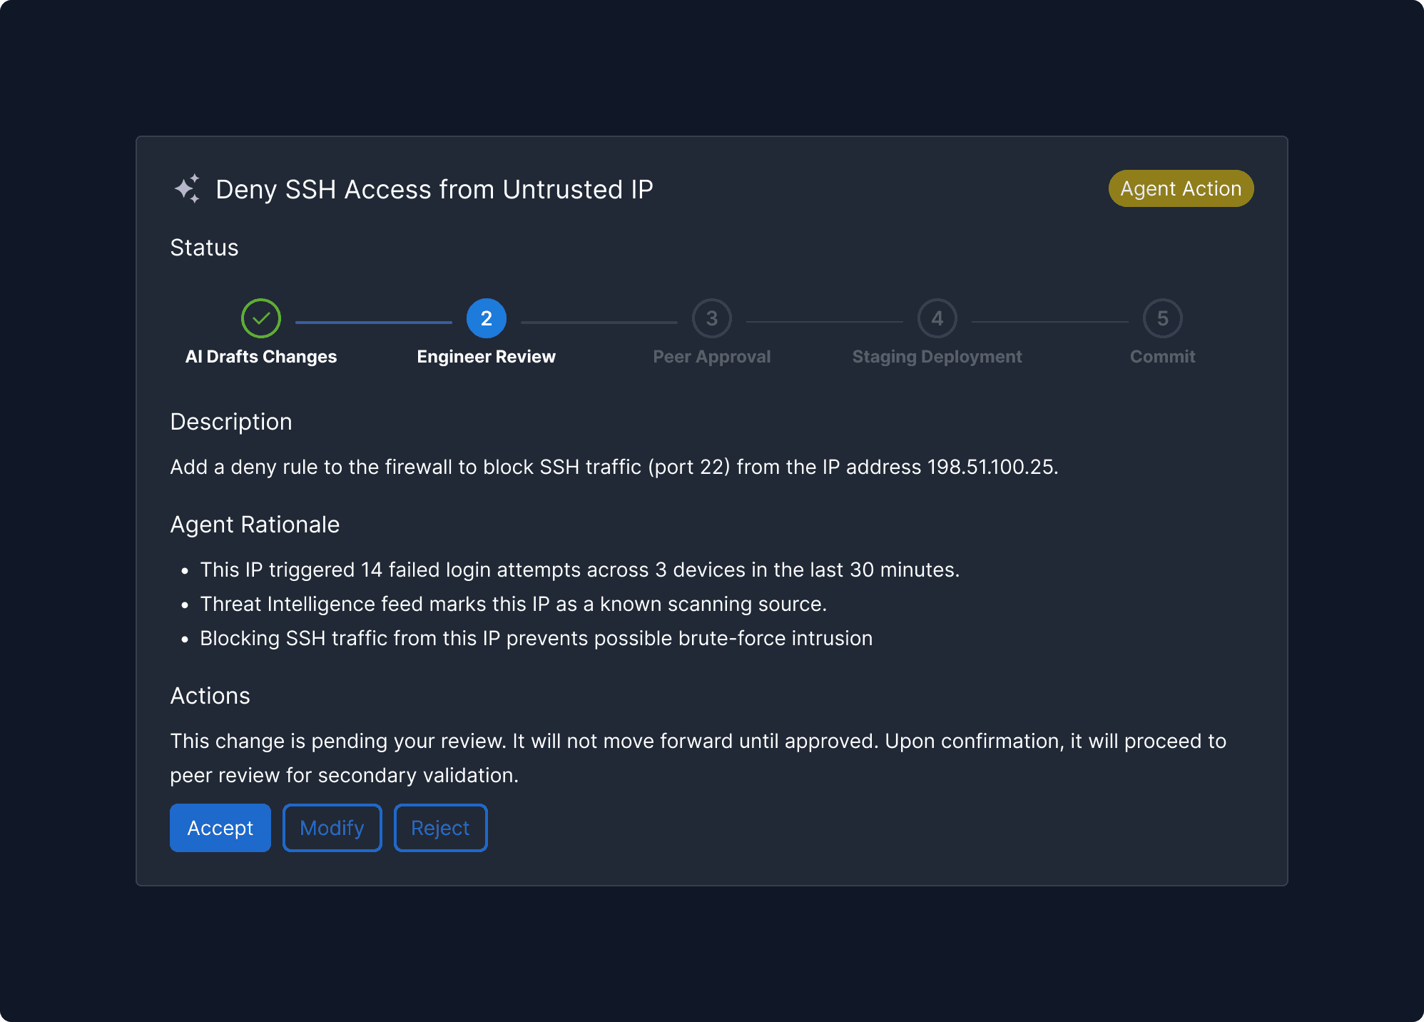Click the Agent Action badge
Viewport: 1424px width, 1022px height.
tap(1181, 188)
